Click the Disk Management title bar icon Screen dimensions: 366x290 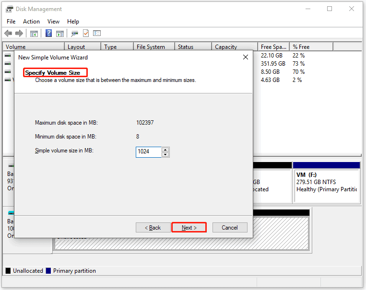coord(10,9)
